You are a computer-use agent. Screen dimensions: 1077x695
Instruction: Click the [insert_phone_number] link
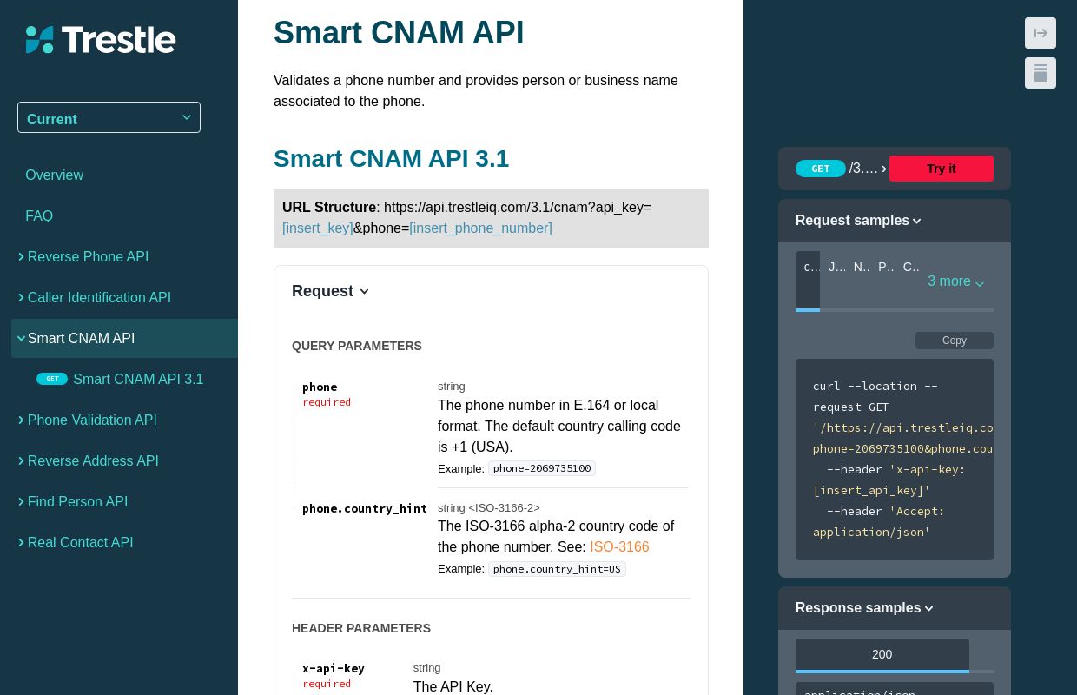(480, 228)
